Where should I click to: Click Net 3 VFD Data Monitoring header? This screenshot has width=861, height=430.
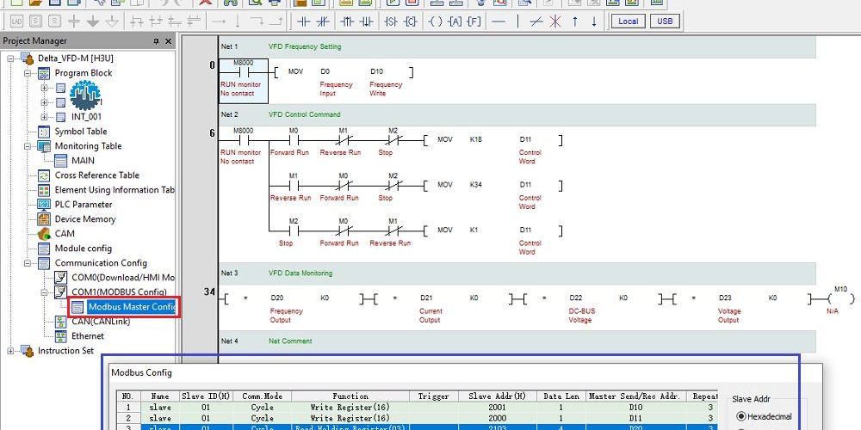[517, 273]
